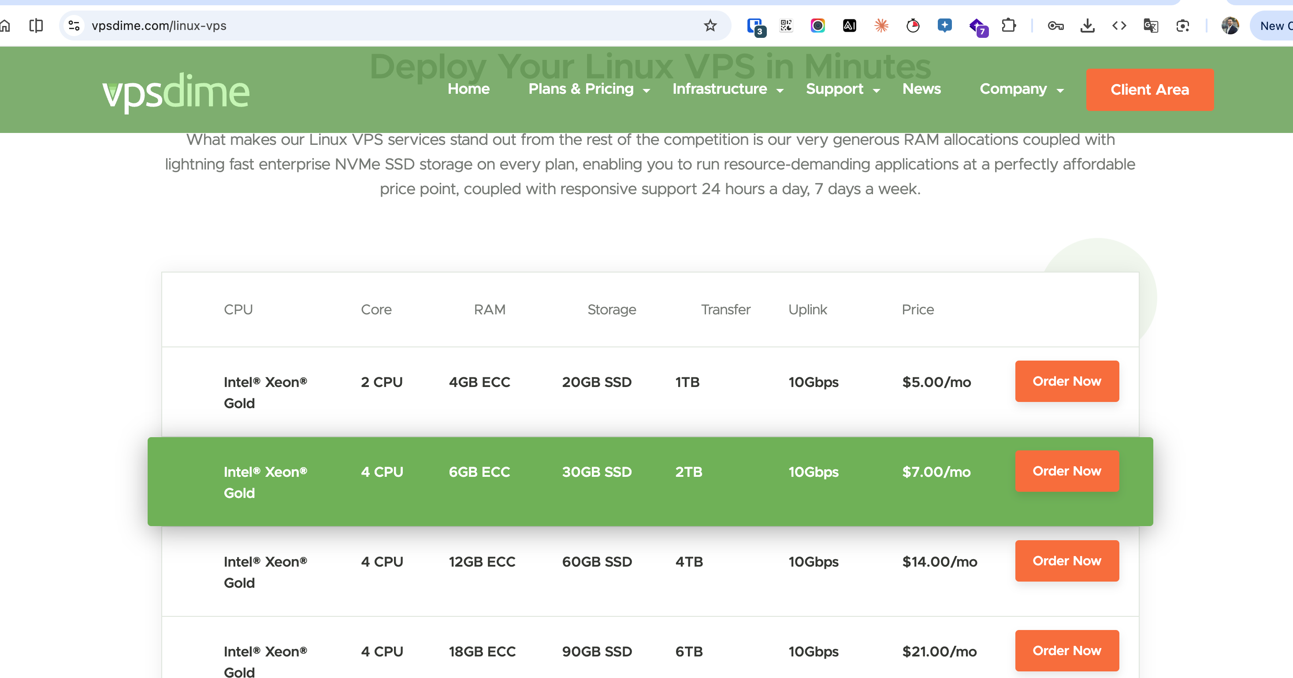Click the Price column header
The image size is (1293, 678).
click(x=918, y=310)
